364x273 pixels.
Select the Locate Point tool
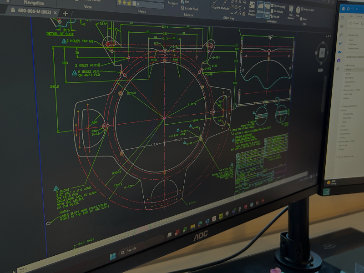pyautogui.click(x=190, y=8)
